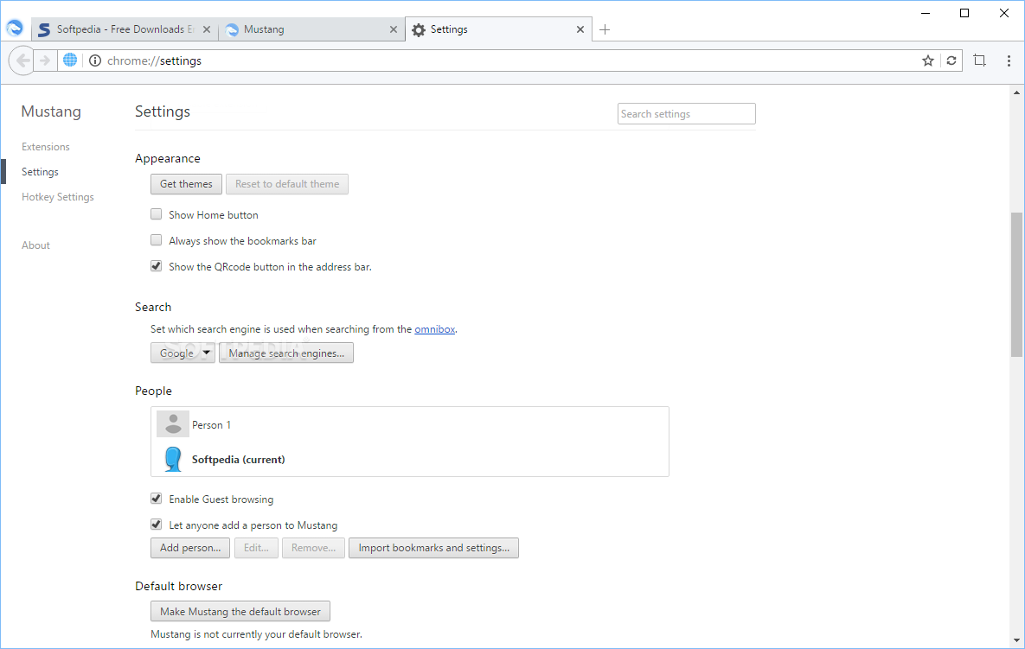Click the globe icon in address bar
Image resolution: width=1025 pixels, height=649 pixels.
pos(70,60)
